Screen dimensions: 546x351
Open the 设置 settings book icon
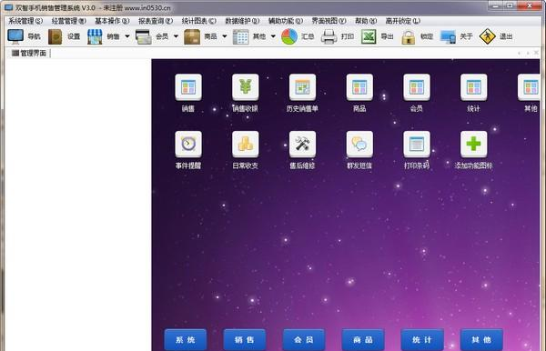pos(55,36)
